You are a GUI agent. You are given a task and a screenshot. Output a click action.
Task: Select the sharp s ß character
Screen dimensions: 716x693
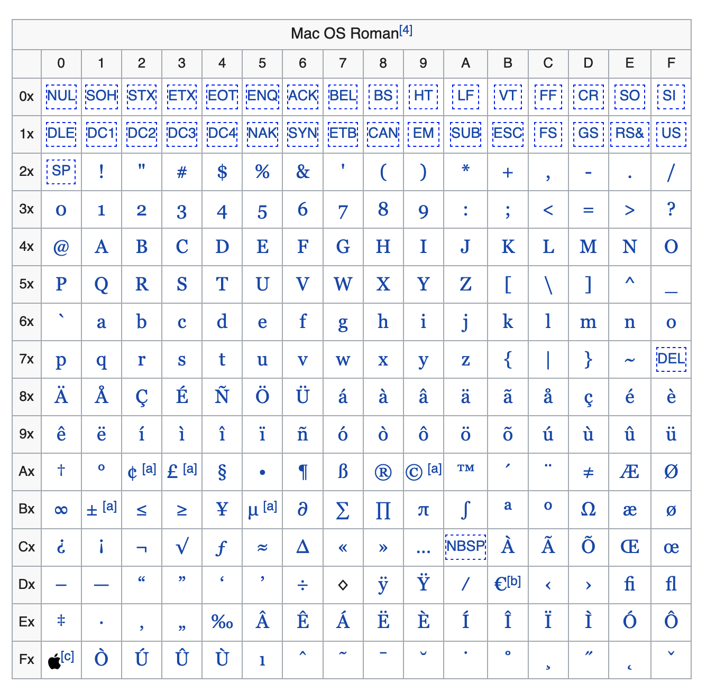(343, 471)
